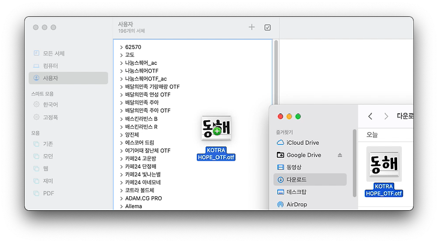Open the 모던 collection icon
The height and width of the screenshot is (243, 438).
pyautogui.click(x=36, y=156)
